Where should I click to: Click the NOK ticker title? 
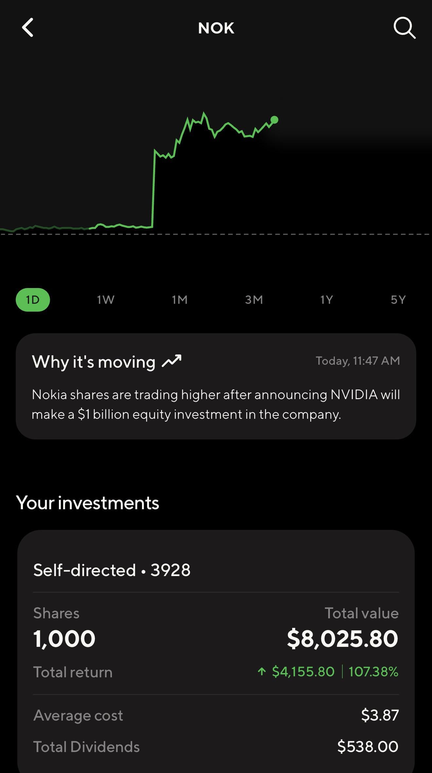coord(216,28)
